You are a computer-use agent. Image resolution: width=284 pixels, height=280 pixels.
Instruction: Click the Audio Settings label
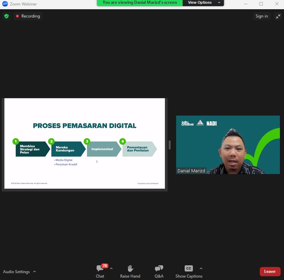click(x=16, y=272)
